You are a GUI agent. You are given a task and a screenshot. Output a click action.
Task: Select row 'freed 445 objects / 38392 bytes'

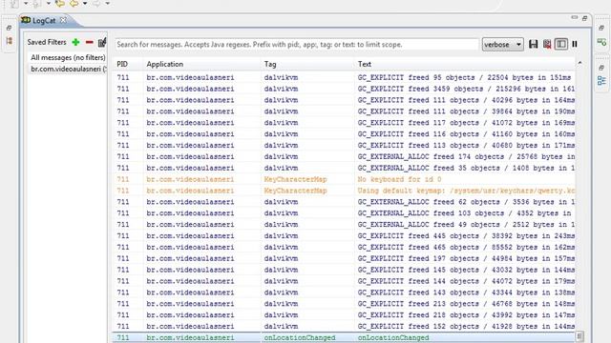click(x=344, y=235)
